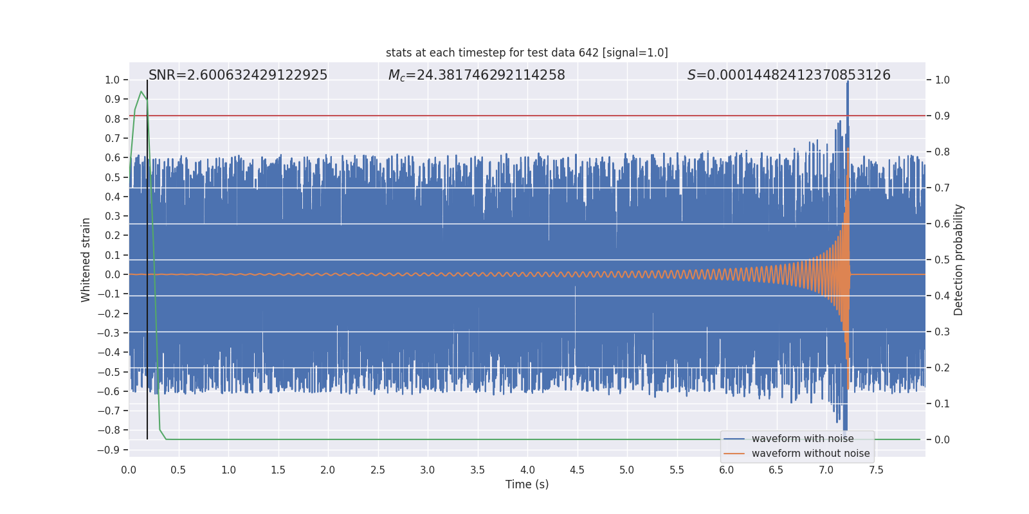Click the 'Detection probability' right axis label
Image resolution: width=1029 pixels, height=514 pixels.
[959, 260]
